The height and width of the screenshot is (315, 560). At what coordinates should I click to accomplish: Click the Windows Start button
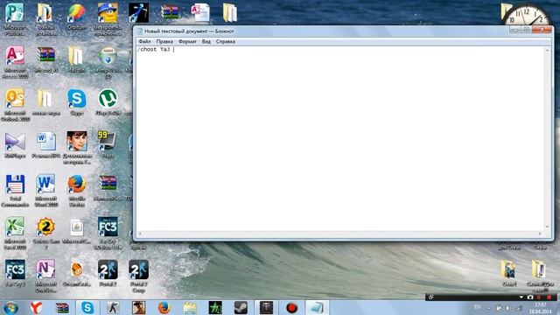pyautogui.click(x=11, y=307)
